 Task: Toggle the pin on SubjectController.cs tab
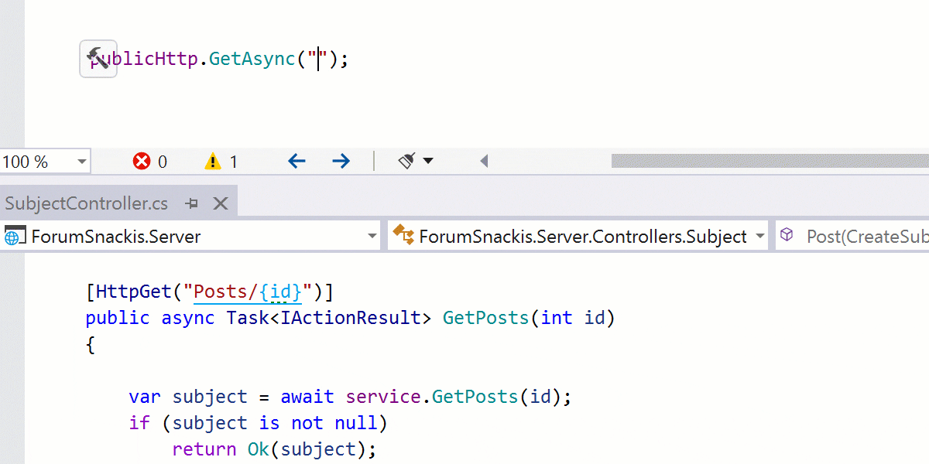191,203
